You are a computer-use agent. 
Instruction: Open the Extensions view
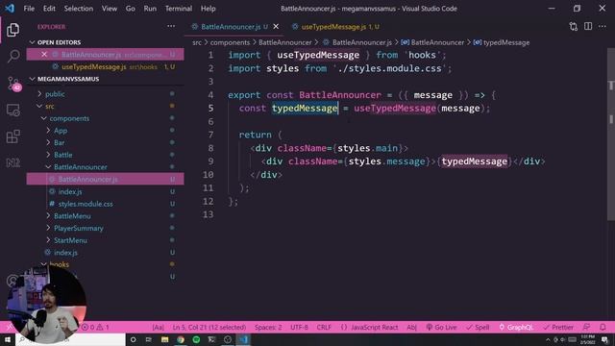[12, 136]
